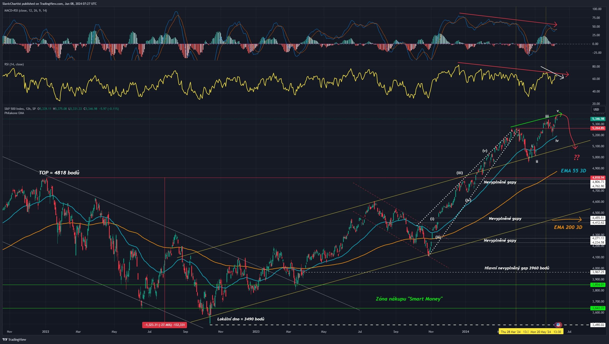609x344 pixels.
Task: Click the US flag economic event icon
Action: pos(558,325)
